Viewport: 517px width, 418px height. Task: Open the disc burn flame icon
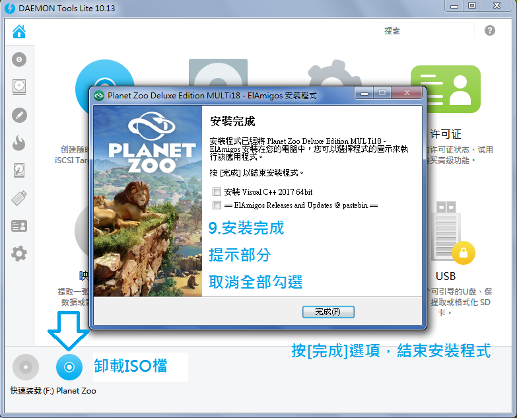pos(19,143)
